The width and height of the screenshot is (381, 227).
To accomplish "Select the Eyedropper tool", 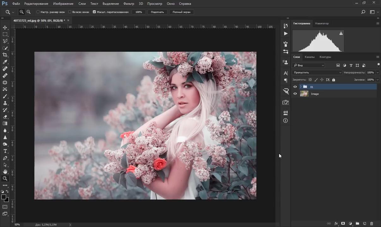I will [5, 62].
